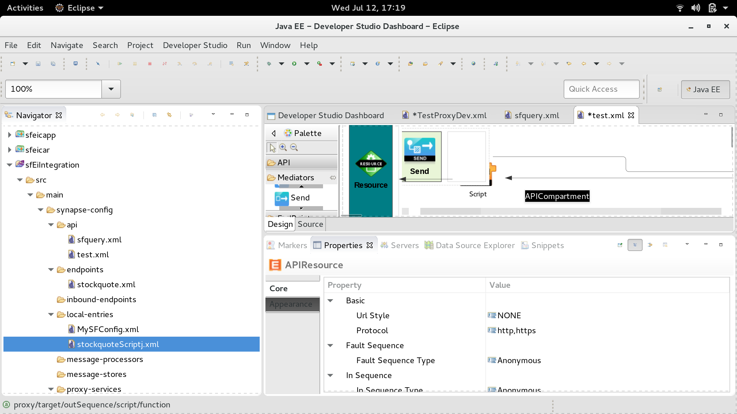Activate the Step Into debug icon
Image resolution: width=737 pixels, height=414 pixels.
pos(180,64)
